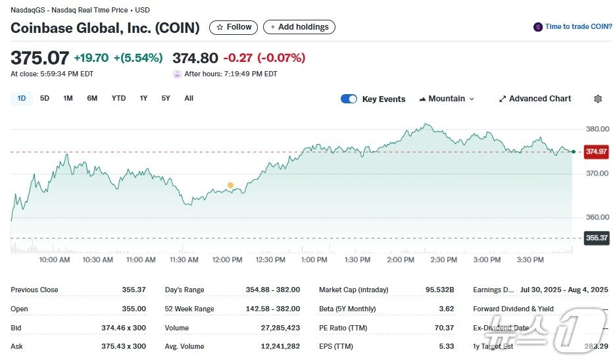Click the purple Time to trade icon
The width and height of the screenshot is (615, 362).
[x=538, y=27]
